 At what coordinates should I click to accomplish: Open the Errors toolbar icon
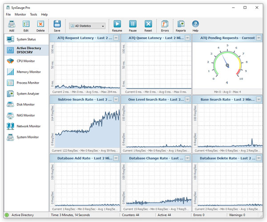(x=165, y=24)
